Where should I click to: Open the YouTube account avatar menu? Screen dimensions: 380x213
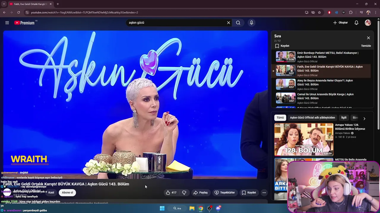[368, 22]
